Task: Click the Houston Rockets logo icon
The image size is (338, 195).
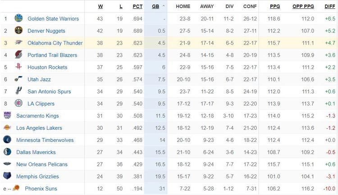Action: pyautogui.click(x=18, y=67)
